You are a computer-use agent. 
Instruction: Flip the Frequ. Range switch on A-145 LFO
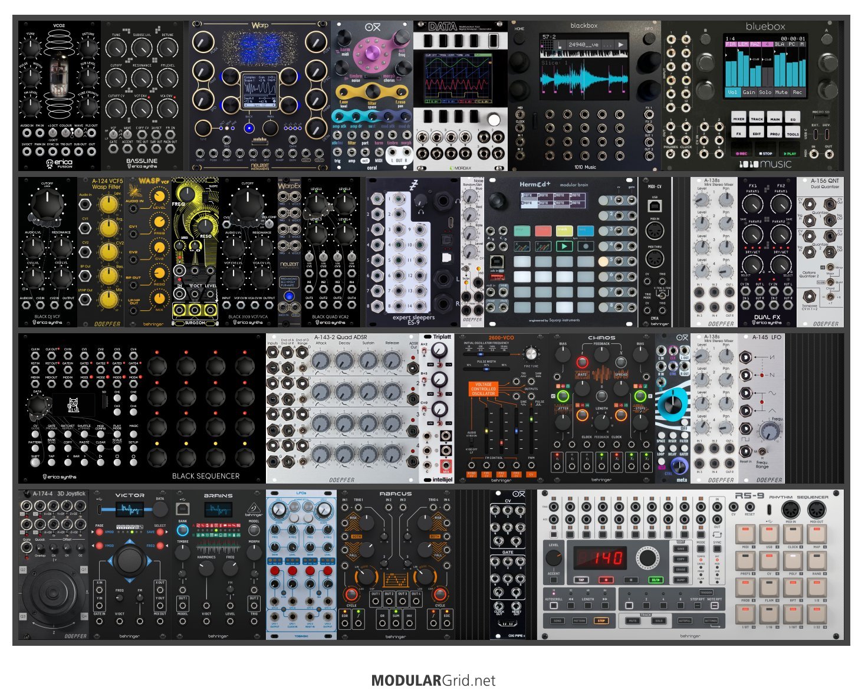[x=761, y=452]
